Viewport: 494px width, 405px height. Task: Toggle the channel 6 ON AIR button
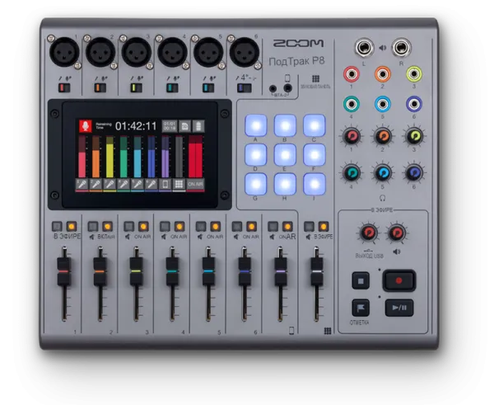[x=252, y=225]
